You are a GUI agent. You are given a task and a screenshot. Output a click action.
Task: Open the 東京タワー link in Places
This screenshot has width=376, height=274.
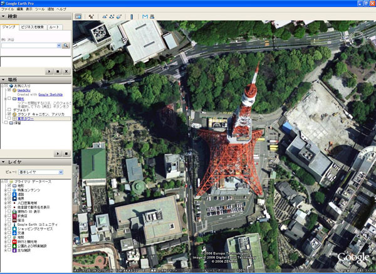pyautogui.click(x=26, y=119)
